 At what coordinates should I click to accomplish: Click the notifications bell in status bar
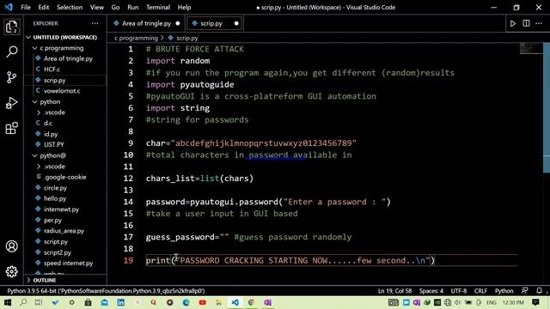[x=539, y=291]
